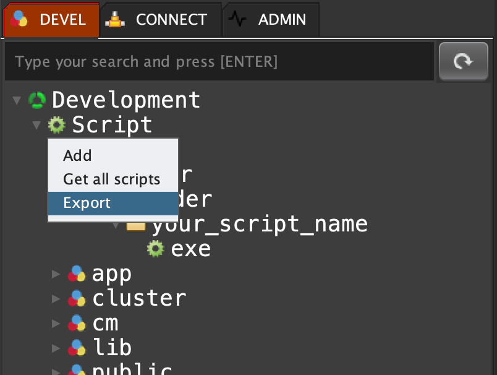
Task: Select Add in the context menu
Action: coord(77,156)
